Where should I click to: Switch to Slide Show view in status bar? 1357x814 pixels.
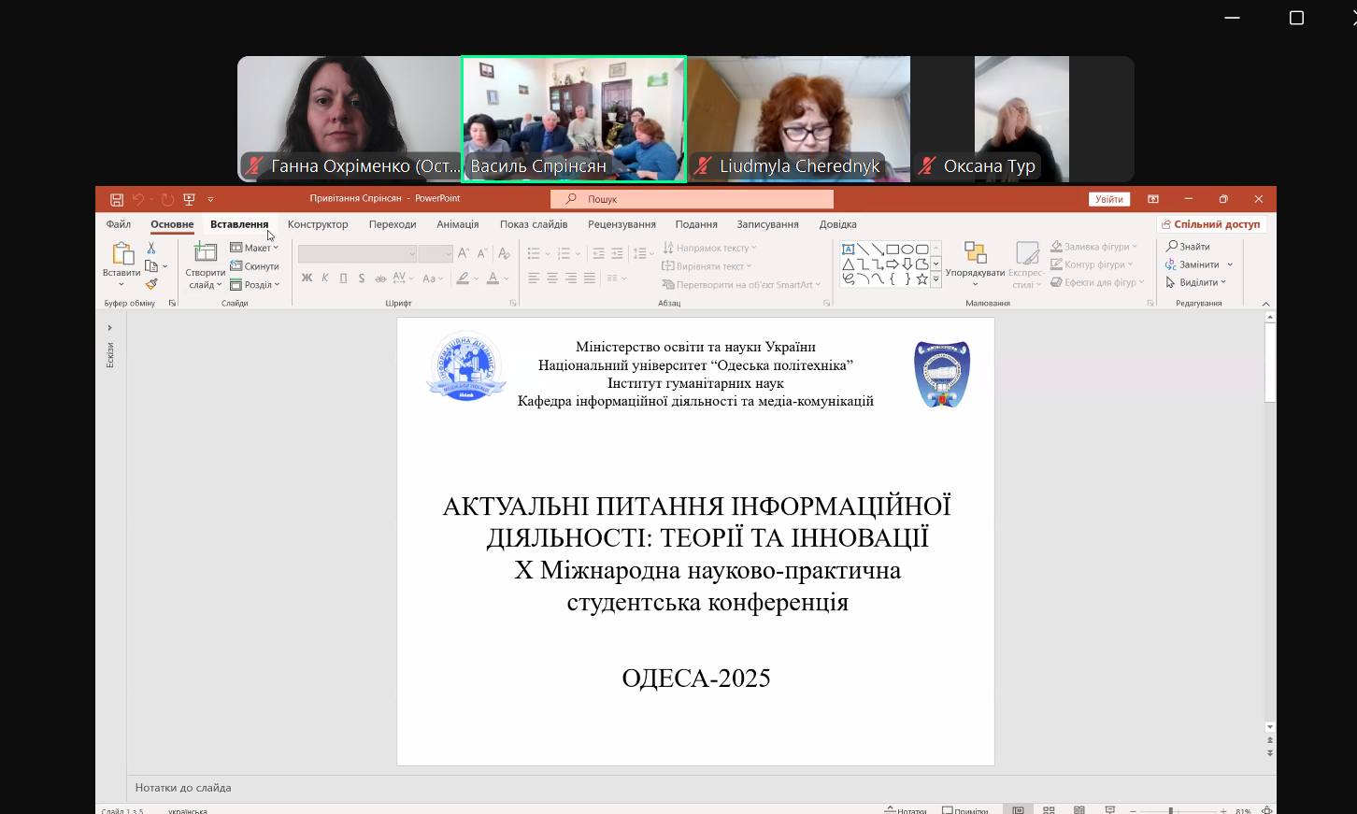[1110, 809]
